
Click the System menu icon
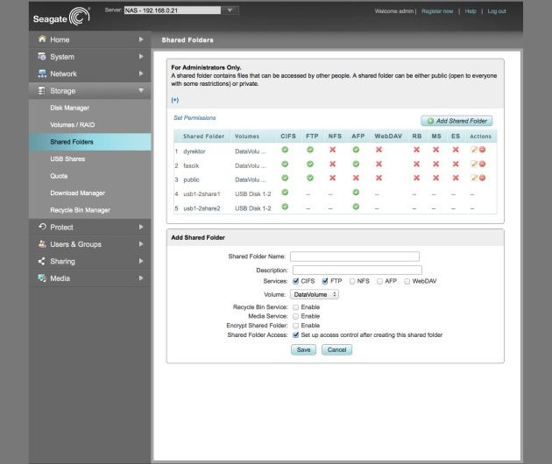point(42,56)
